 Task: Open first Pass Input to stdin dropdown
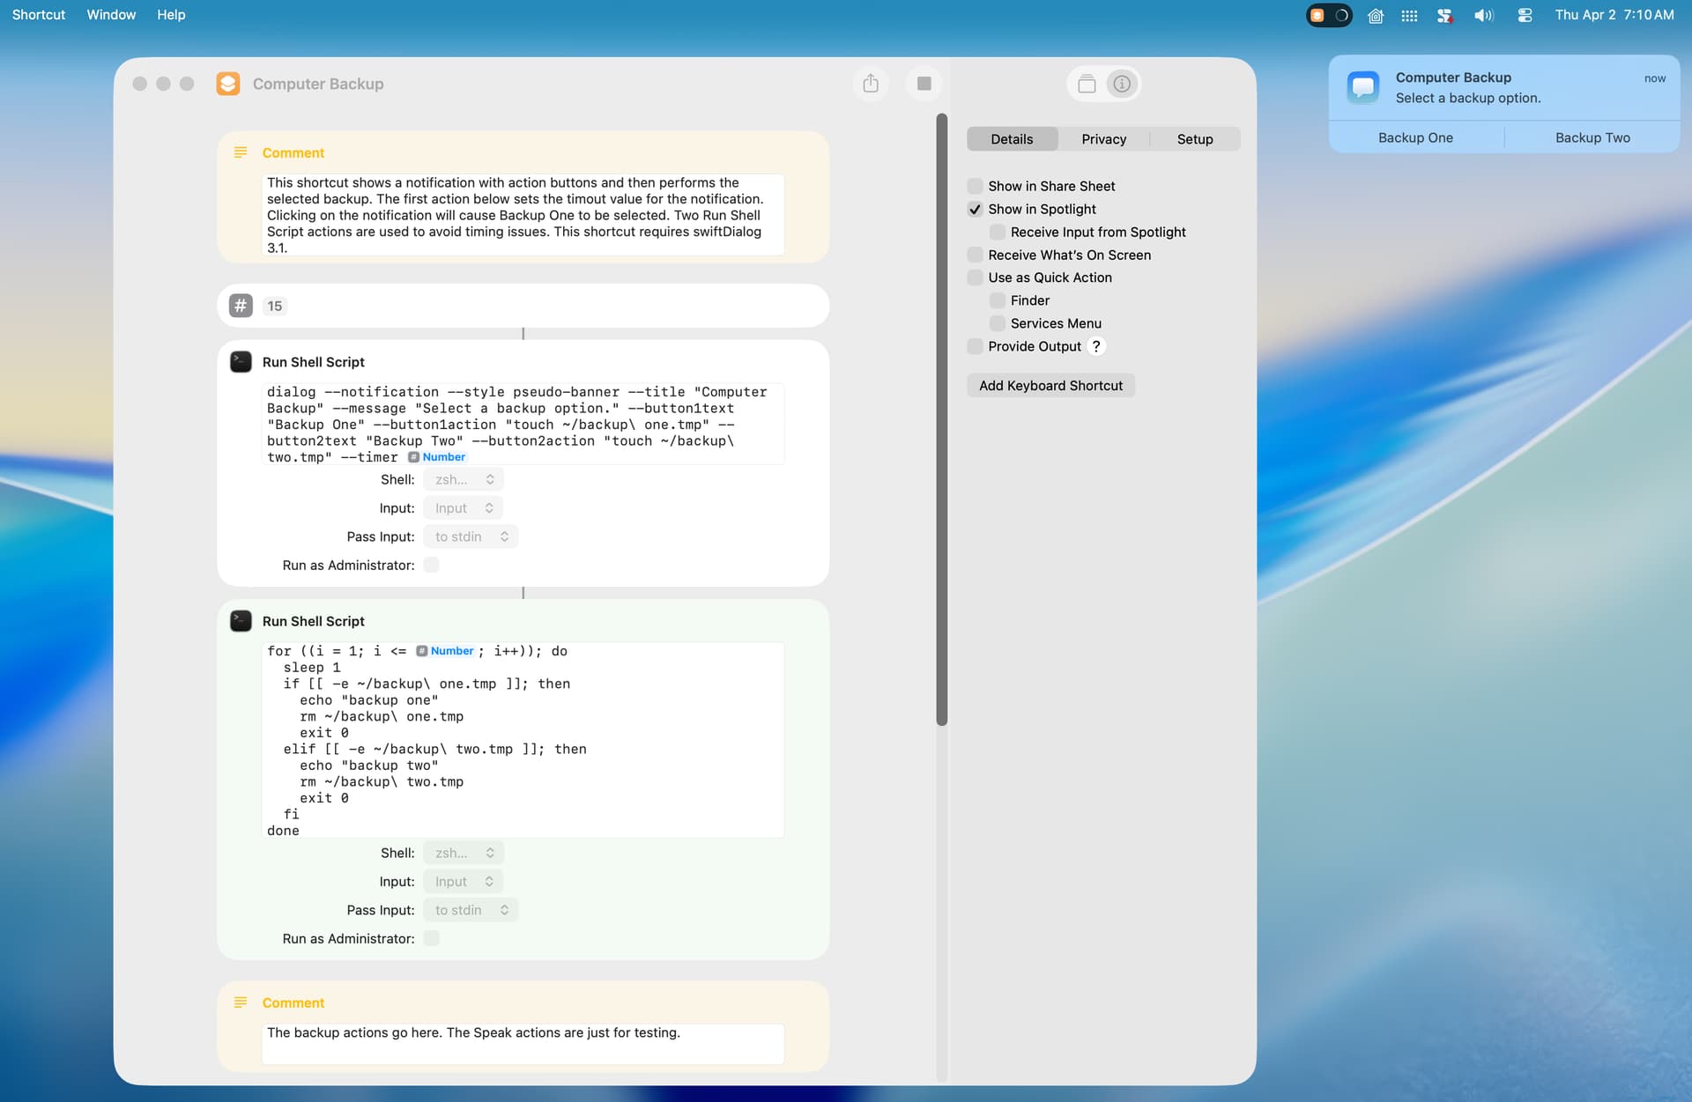[471, 536]
